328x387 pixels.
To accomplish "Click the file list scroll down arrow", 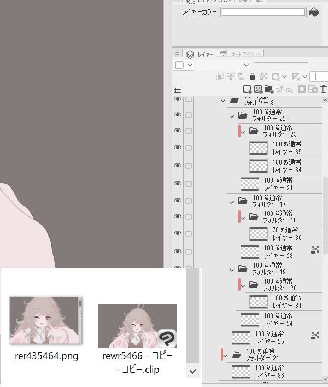I will pos(192,371).
